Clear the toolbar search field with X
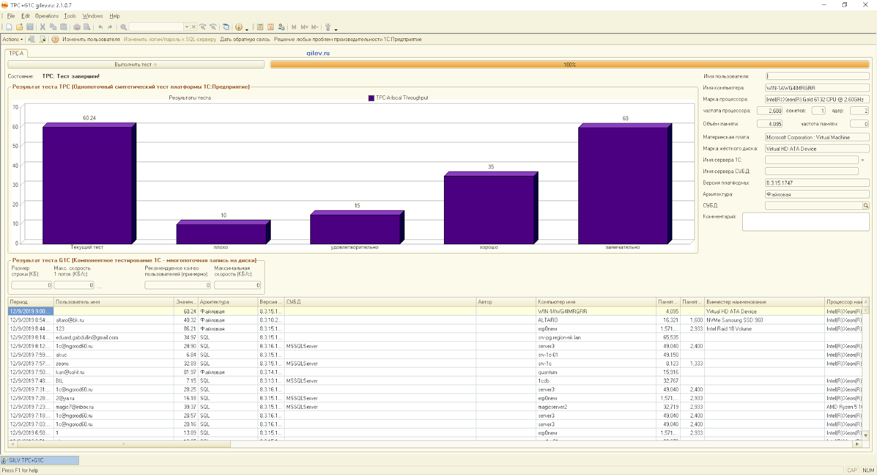 [x=193, y=27]
